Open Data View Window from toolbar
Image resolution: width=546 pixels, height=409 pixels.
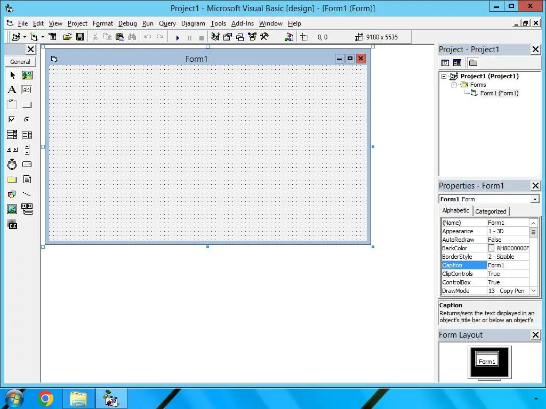[288, 37]
